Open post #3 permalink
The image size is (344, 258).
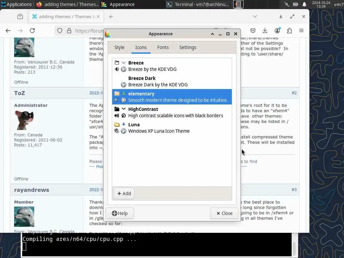tap(294, 190)
